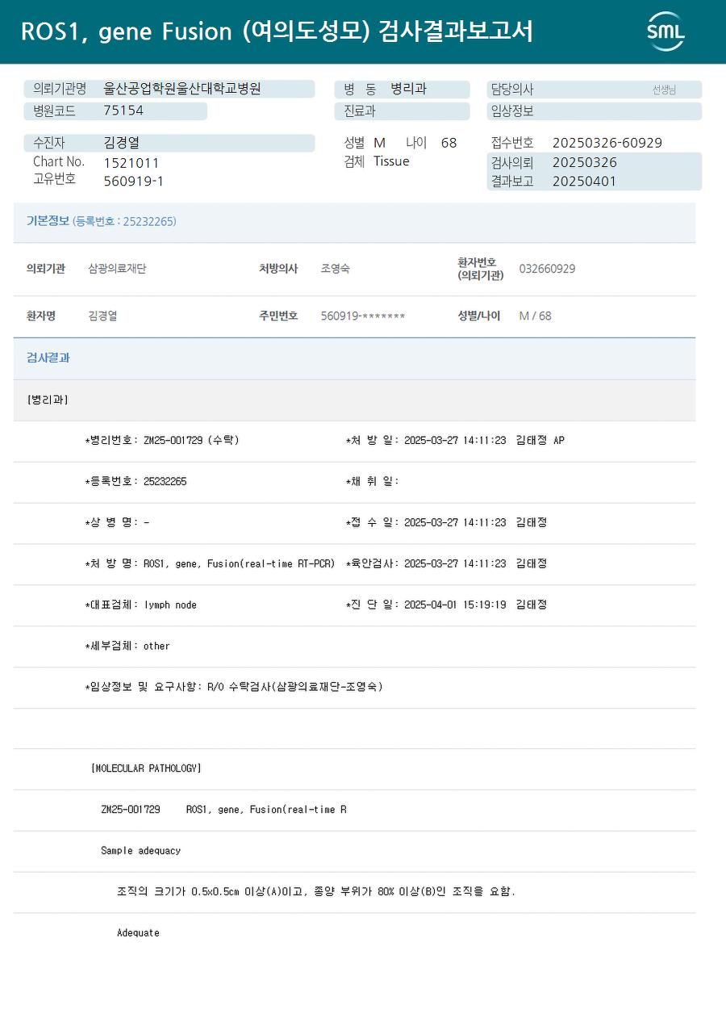Select 진단일 timestamp 2025-04-01 15:19:19

click(455, 605)
